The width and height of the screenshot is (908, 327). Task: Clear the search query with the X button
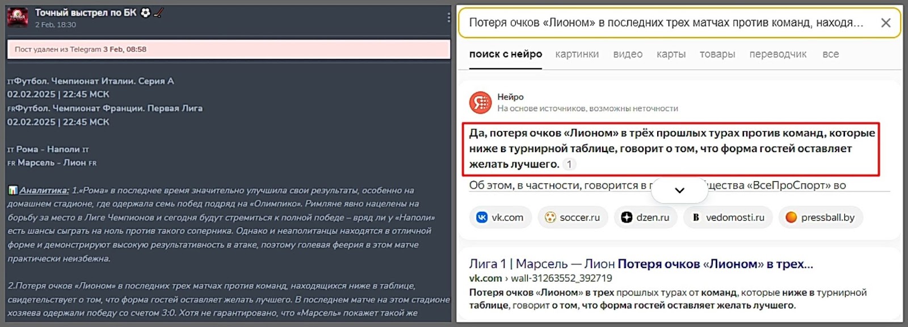[x=885, y=23]
